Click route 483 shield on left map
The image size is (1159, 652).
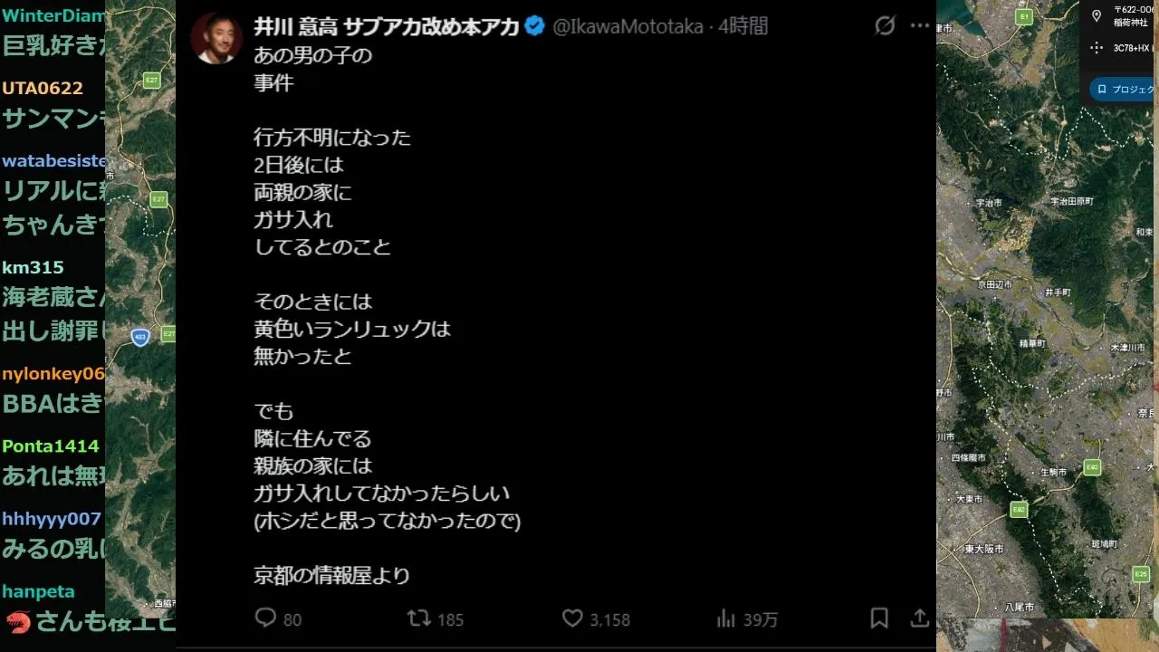pyautogui.click(x=139, y=337)
